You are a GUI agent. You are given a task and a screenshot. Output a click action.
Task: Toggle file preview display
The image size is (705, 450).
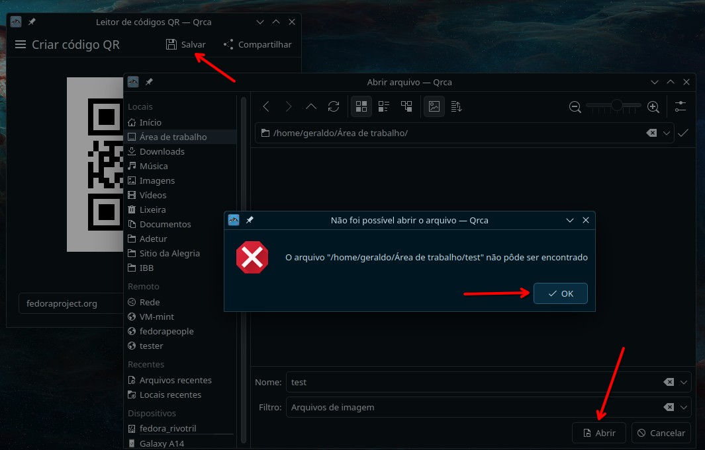click(434, 106)
